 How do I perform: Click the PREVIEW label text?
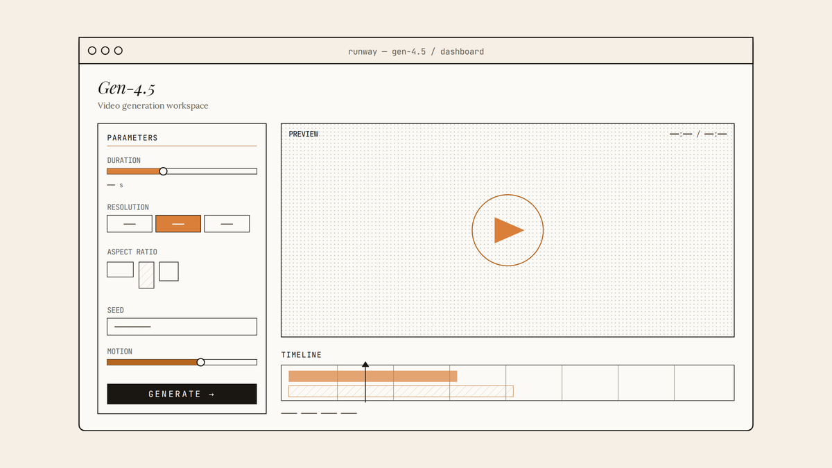tap(304, 134)
